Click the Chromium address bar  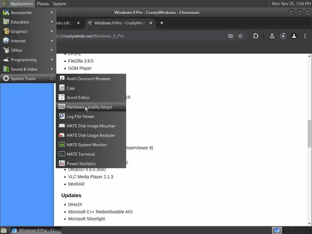139,36
